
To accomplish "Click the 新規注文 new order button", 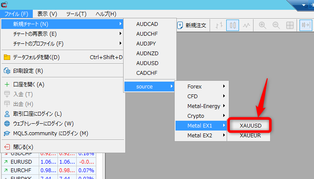I will coord(192,26).
